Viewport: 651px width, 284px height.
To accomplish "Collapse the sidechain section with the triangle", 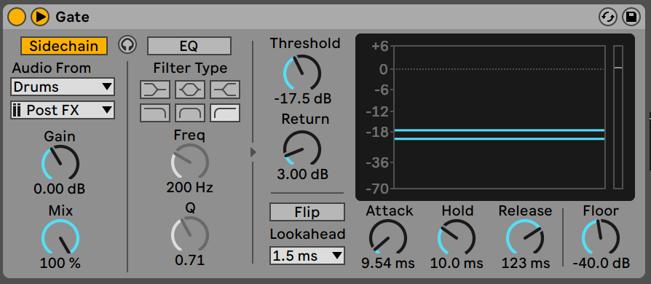I will coord(253,152).
